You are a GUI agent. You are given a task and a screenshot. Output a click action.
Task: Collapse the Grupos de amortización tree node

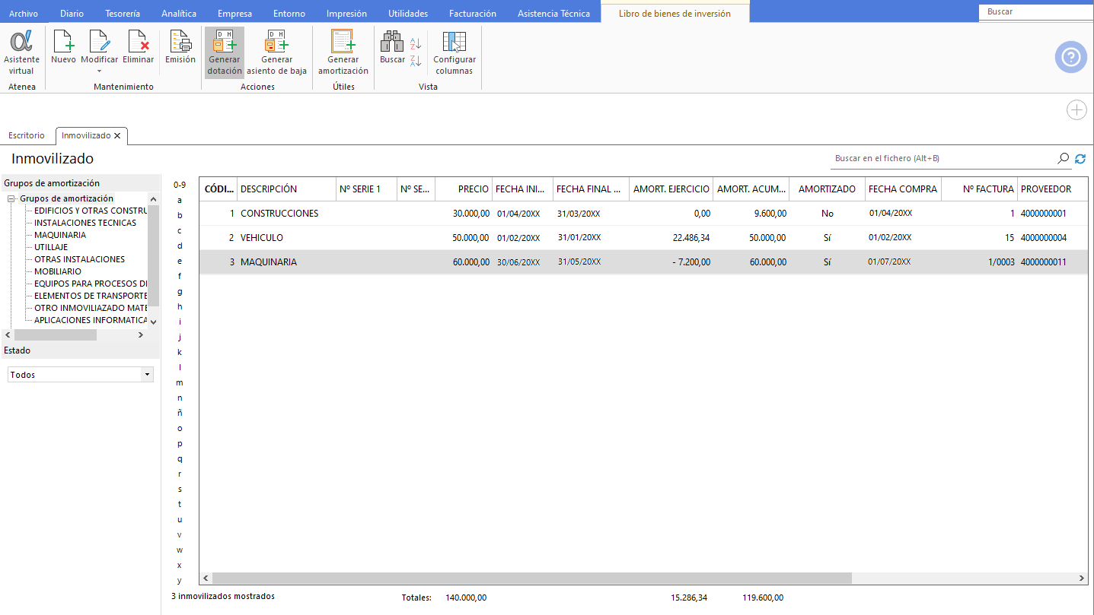(12, 198)
